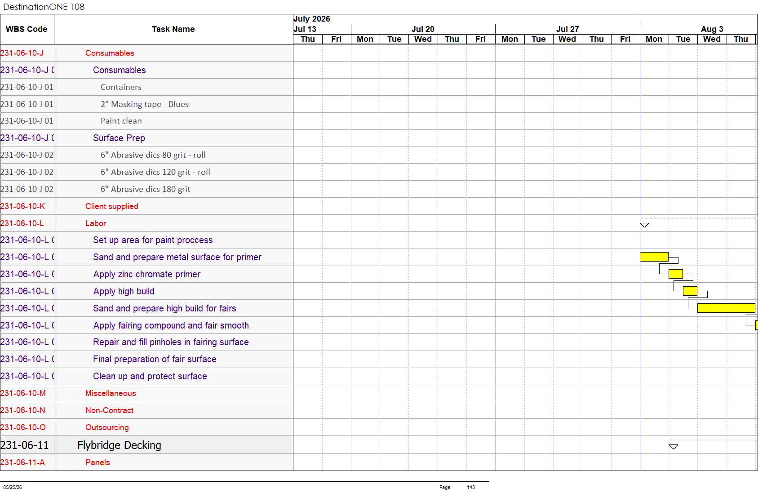This screenshot has width=758, height=493.
Task: Select Repair and fill pinholes in fairing surface
Action: coord(146,342)
